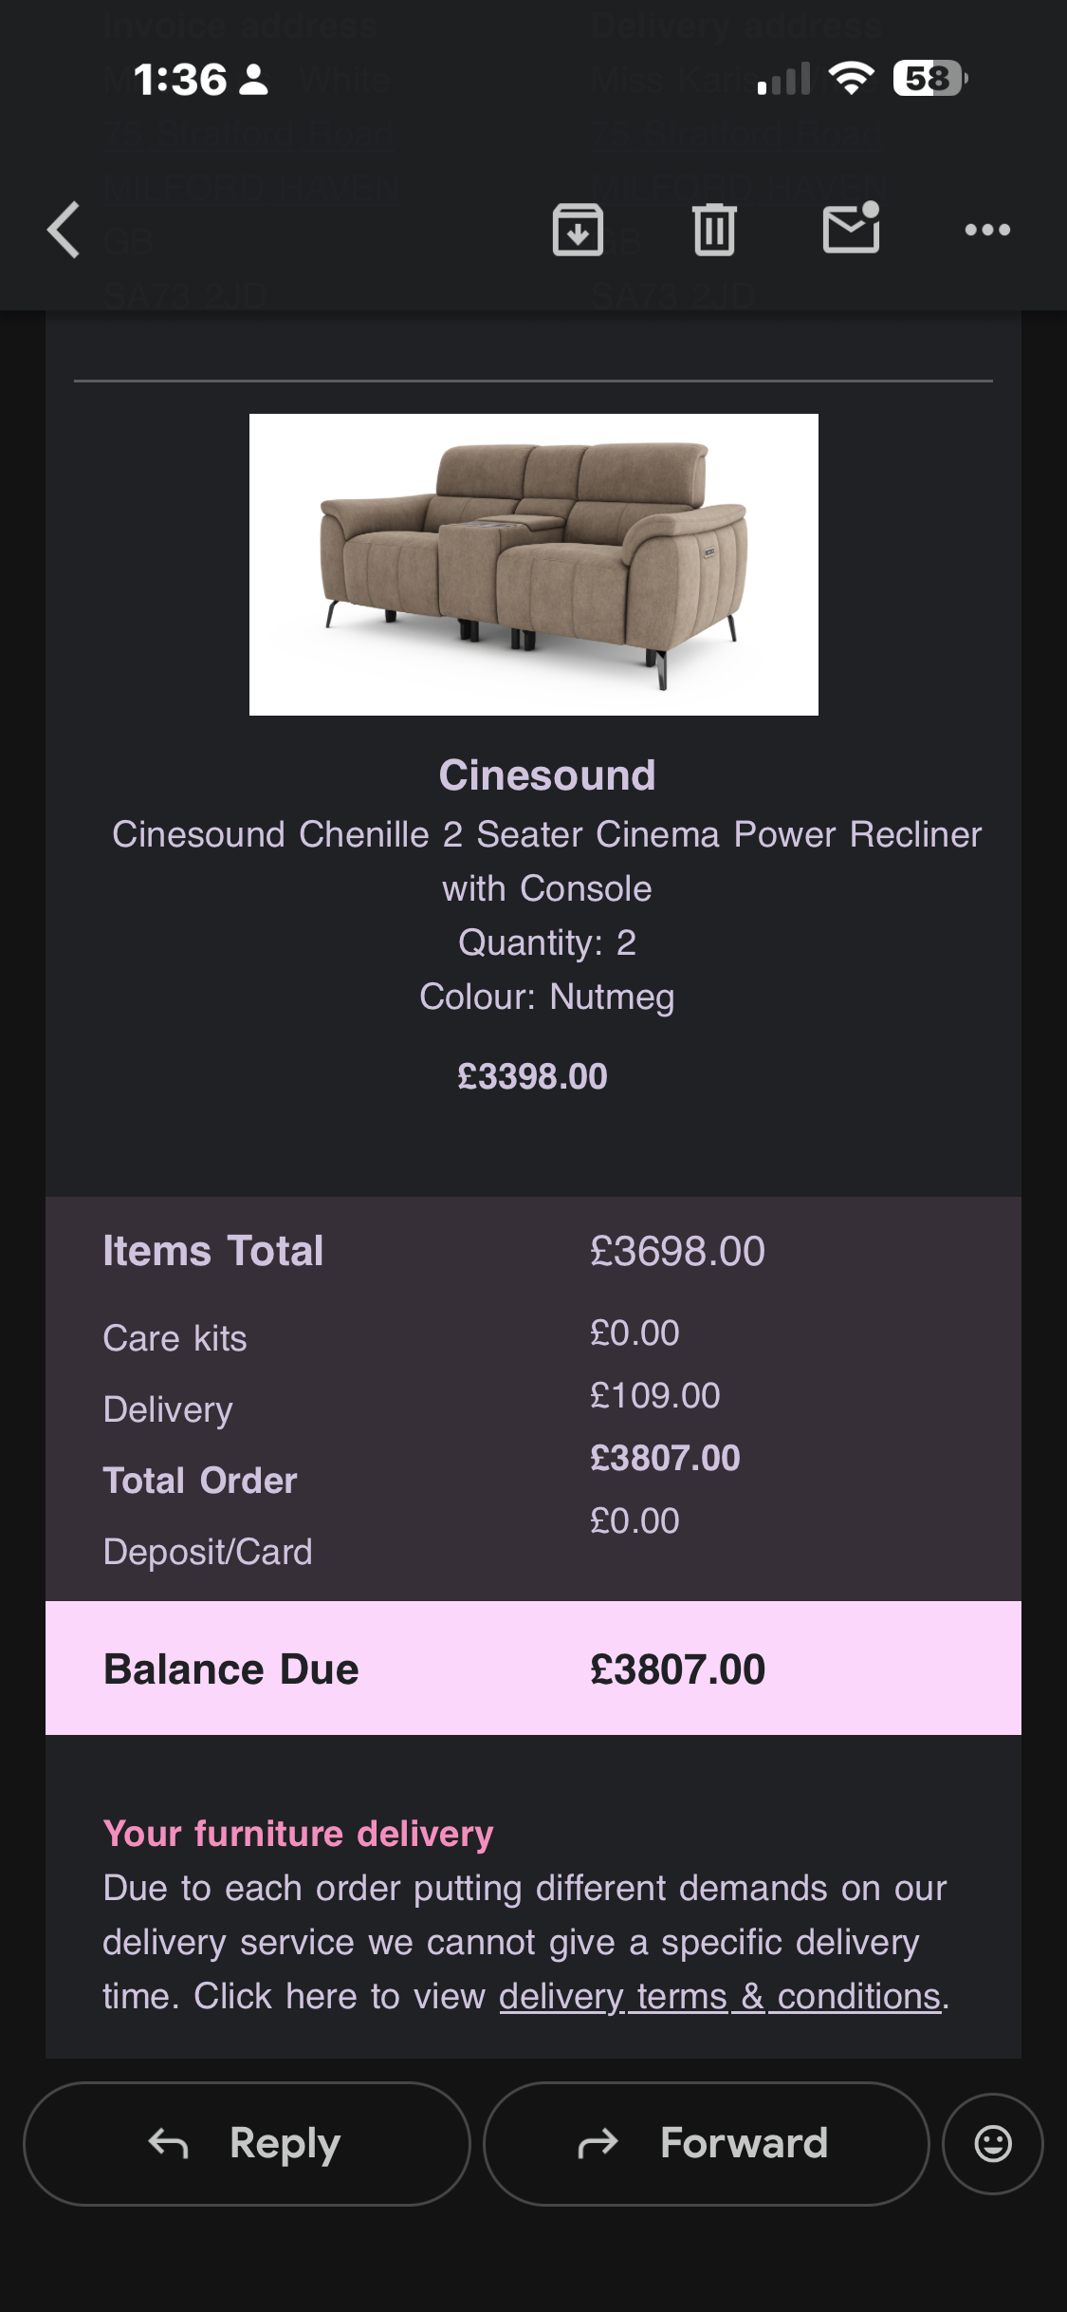Tap the Total Order amount £3807.00
This screenshot has width=1067, height=2312.
[665, 1458]
